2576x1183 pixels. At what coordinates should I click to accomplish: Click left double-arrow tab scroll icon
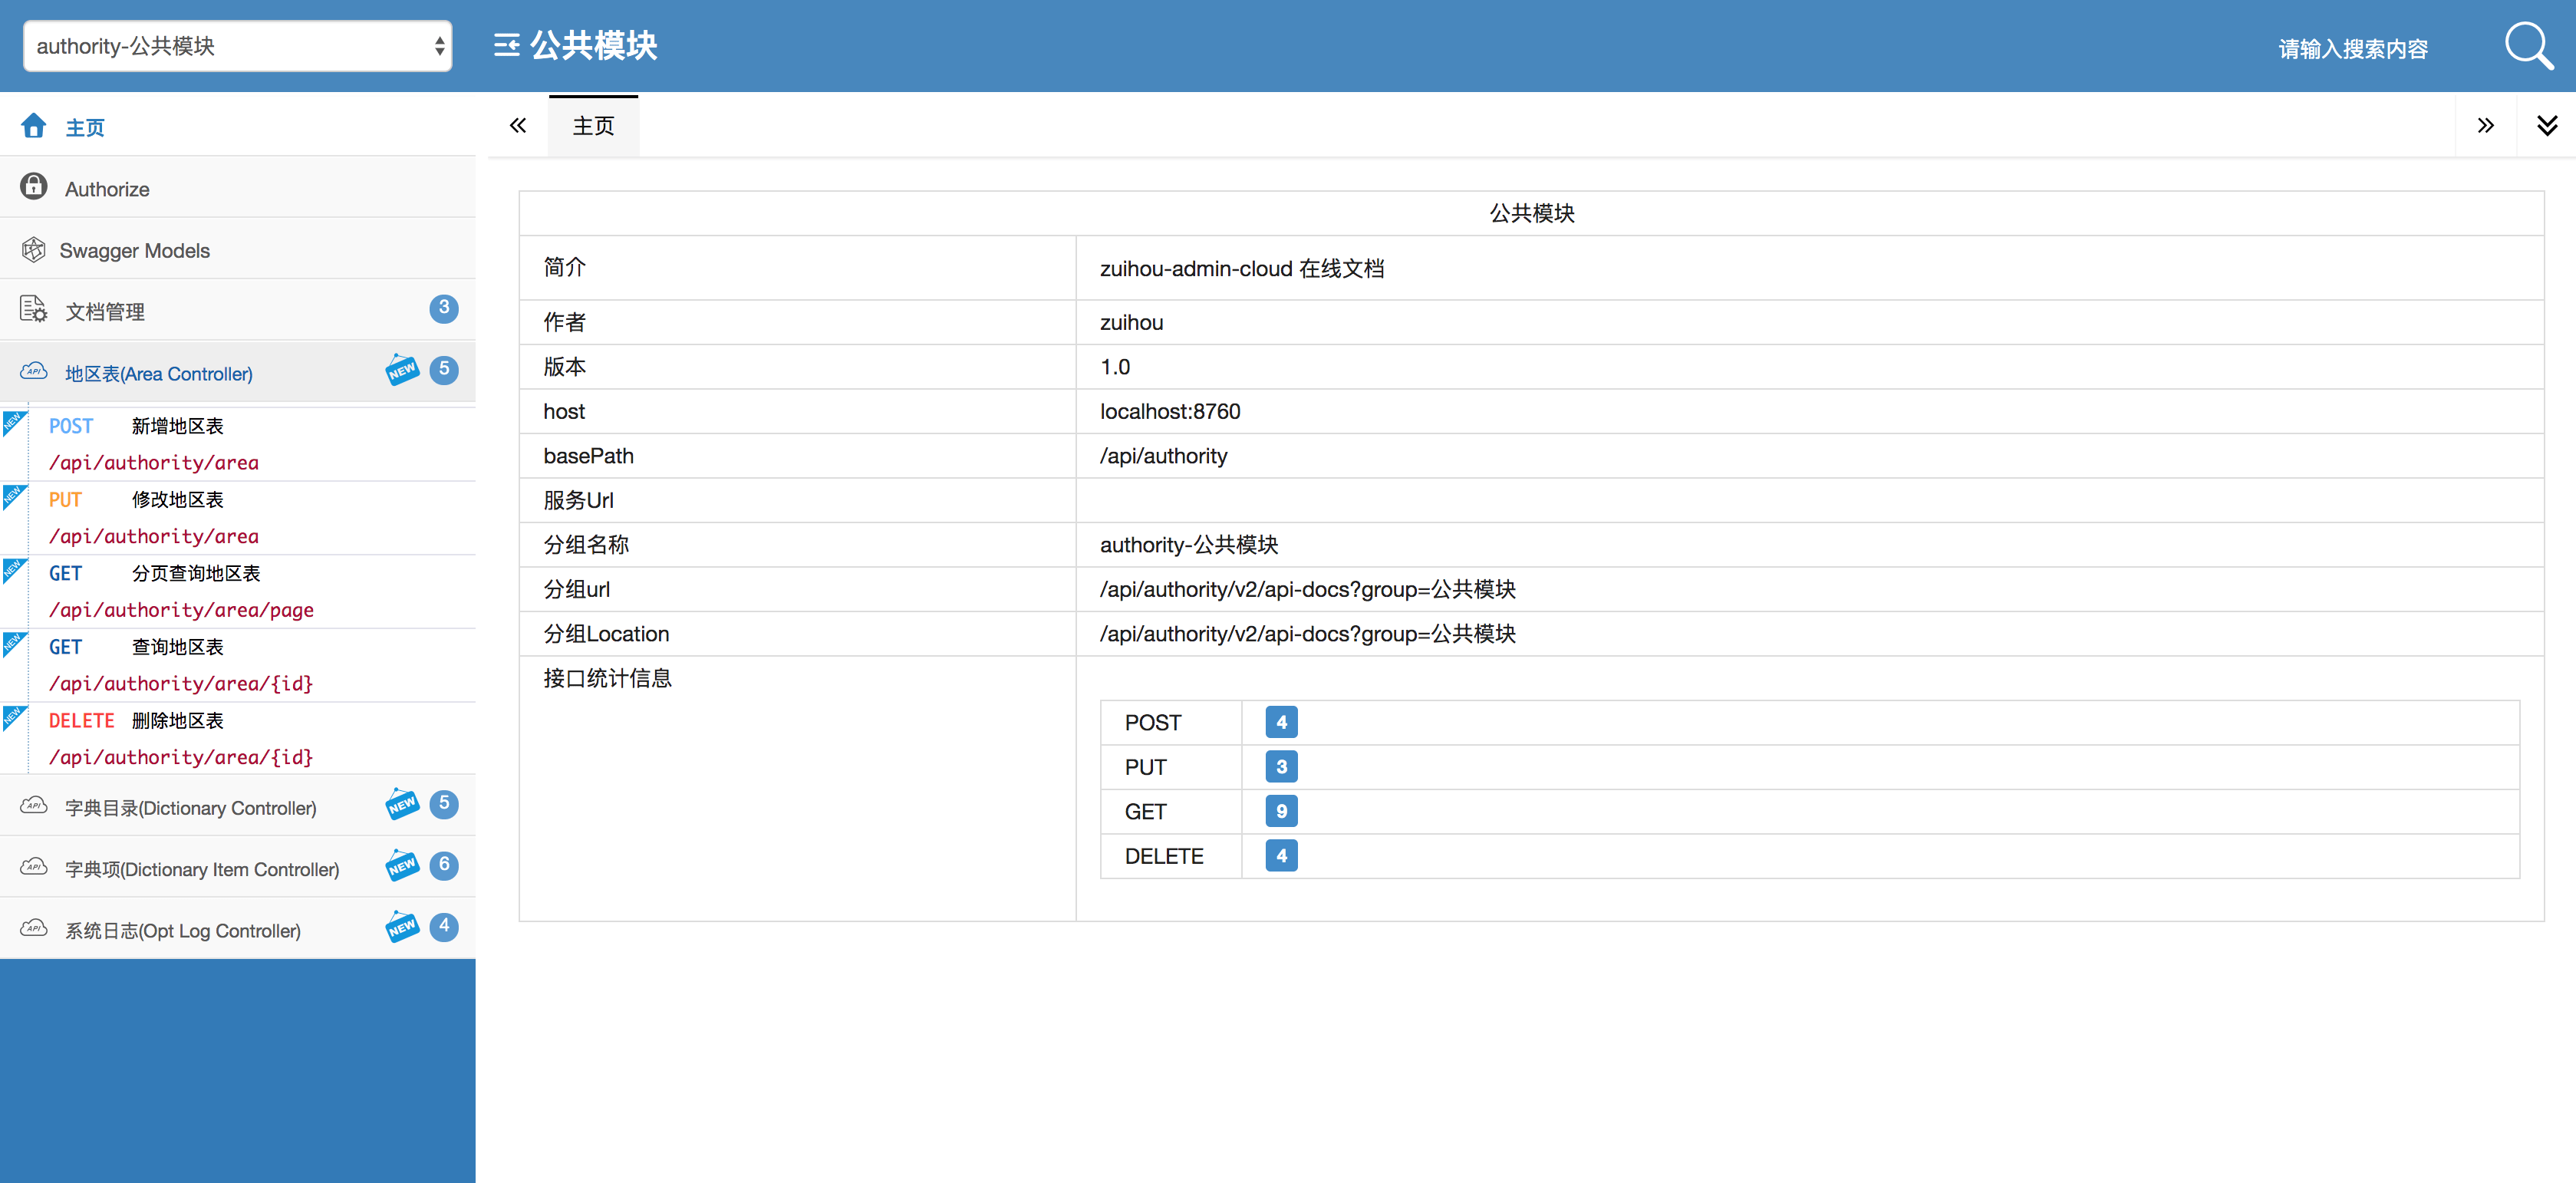518,126
